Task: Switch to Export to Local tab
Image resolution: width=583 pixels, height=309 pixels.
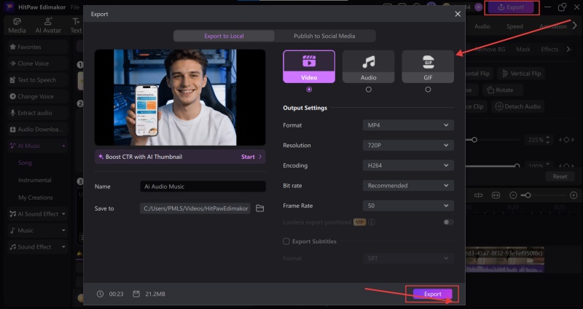Action: [x=224, y=36]
